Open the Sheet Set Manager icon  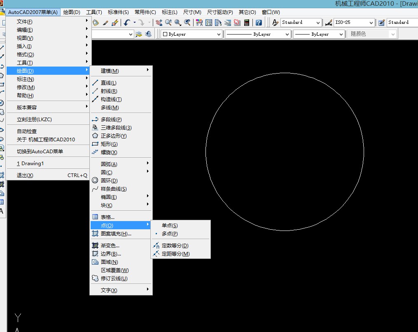tap(228, 23)
